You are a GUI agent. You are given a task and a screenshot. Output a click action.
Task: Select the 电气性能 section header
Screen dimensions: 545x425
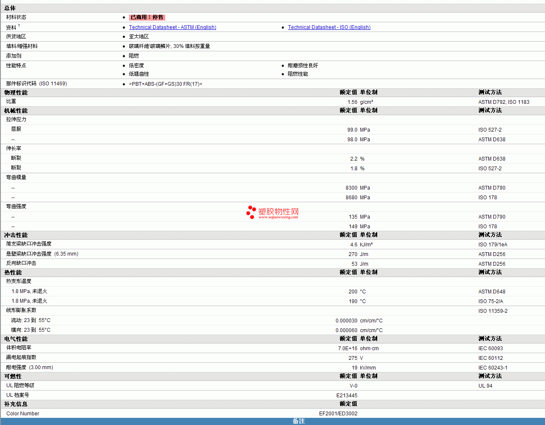tap(16, 339)
